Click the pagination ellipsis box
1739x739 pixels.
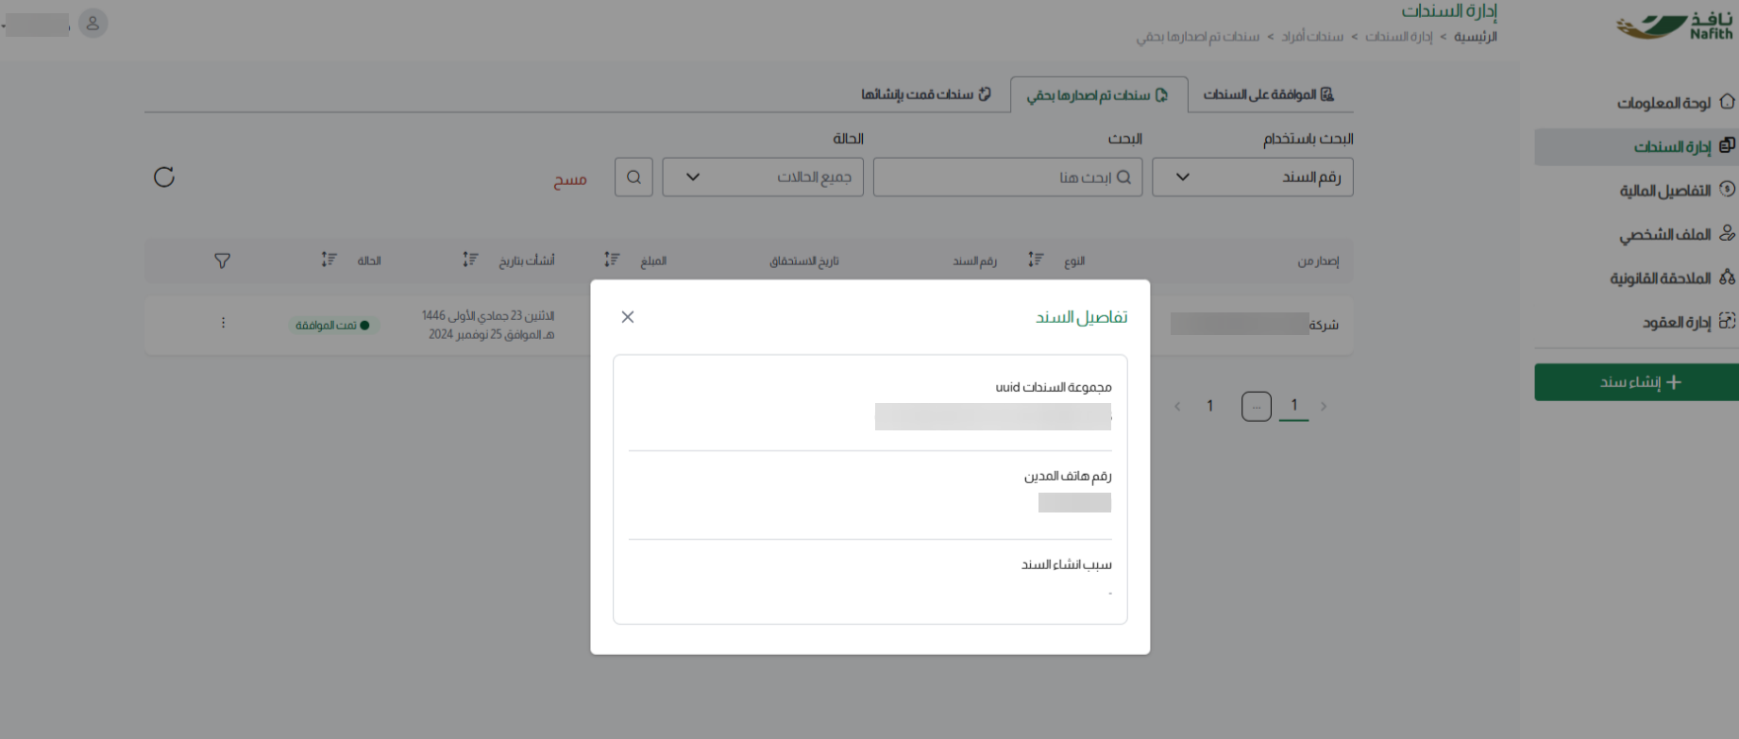coord(1256,407)
